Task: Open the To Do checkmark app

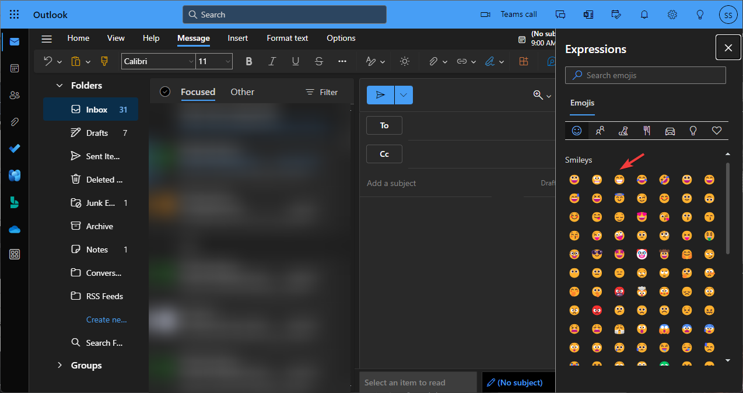Action: pyautogui.click(x=15, y=149)
